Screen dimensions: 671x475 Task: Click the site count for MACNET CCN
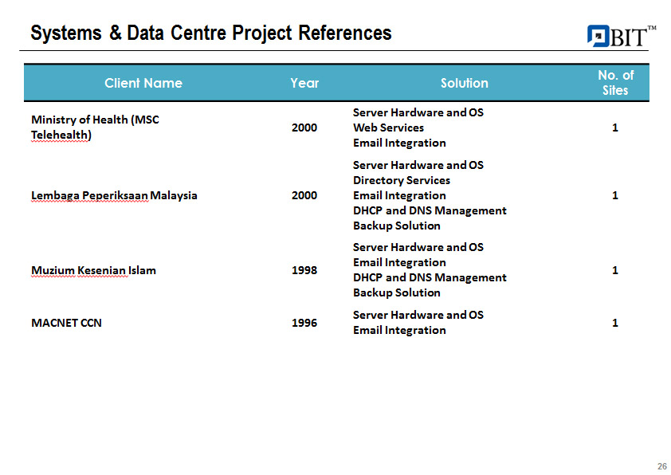tap(615, 323)
